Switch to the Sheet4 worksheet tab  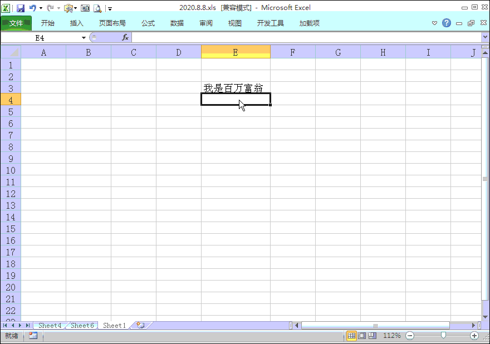point(50,325)
